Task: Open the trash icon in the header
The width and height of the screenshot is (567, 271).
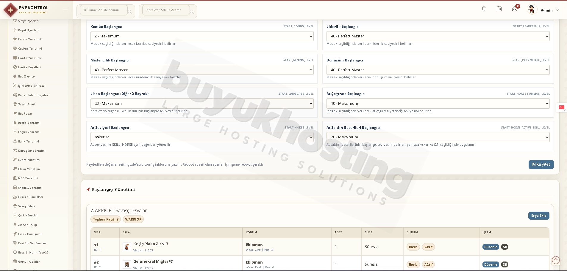Action: [484, 9]
